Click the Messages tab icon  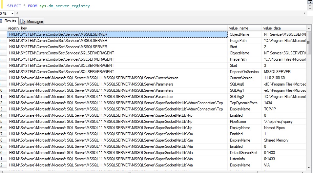[x=23, y=22]
